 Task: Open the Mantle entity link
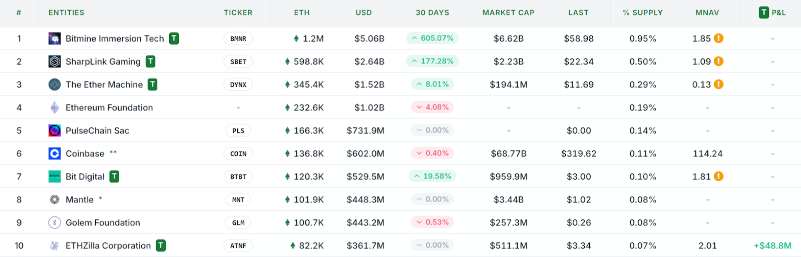80,199
